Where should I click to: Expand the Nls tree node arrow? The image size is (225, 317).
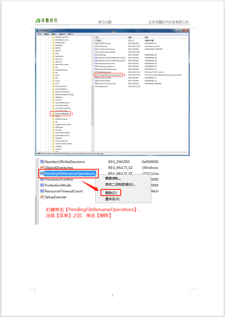[51, 67]
